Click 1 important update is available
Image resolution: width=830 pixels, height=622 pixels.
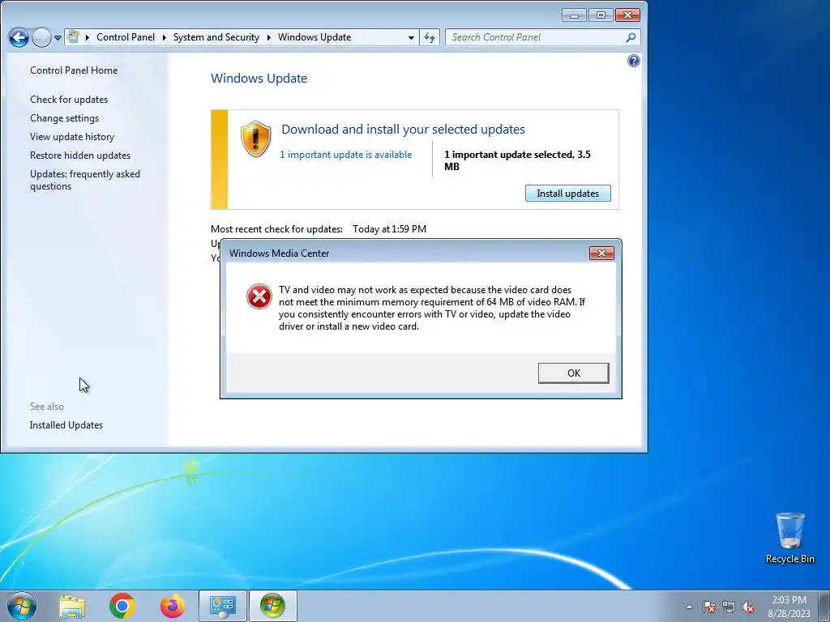click(345, 155)
